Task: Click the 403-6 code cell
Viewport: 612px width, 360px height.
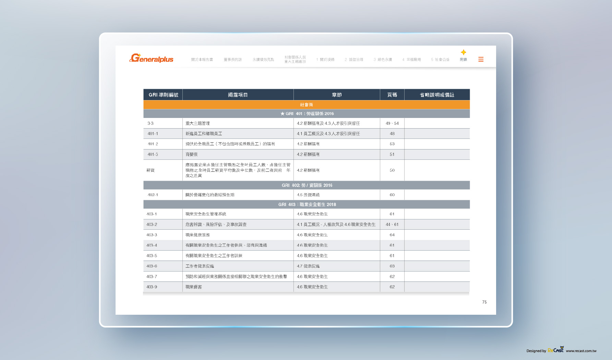Action: tap(163, 266)
